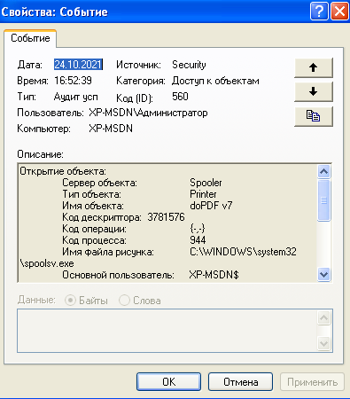Click the operation code {-,-}
Screen dimensions: 350x399
[x=198, y=229]
